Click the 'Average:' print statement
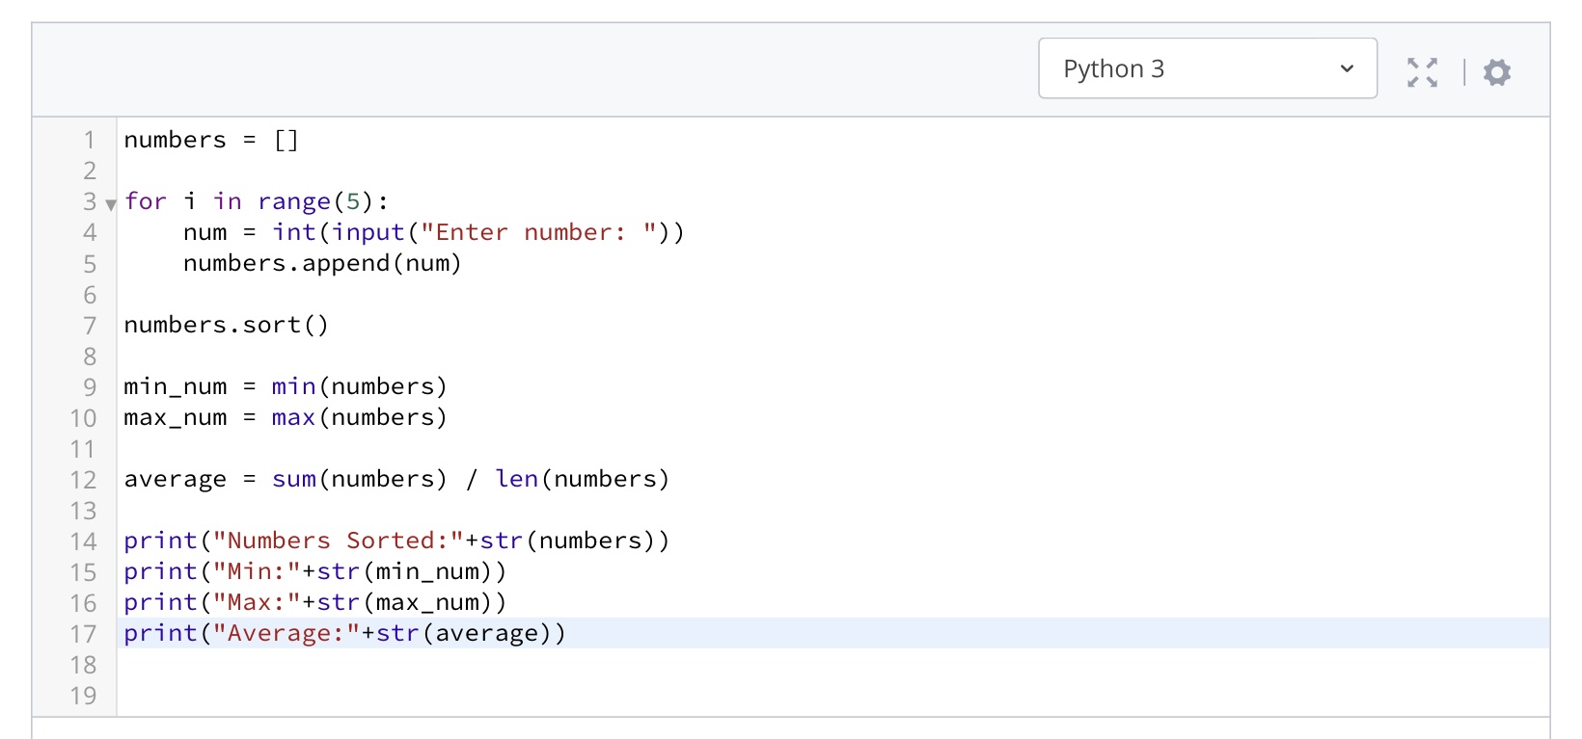The image size is (1582, 739). [x=344, y=633]
